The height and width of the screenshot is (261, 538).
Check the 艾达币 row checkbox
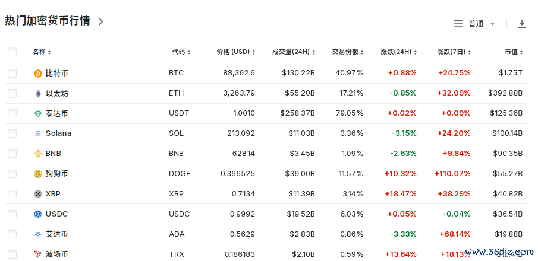click(x=12, y=234)
